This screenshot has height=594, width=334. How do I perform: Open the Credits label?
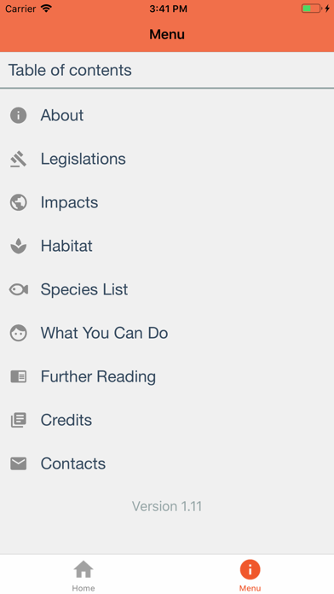tap(66, 420)
